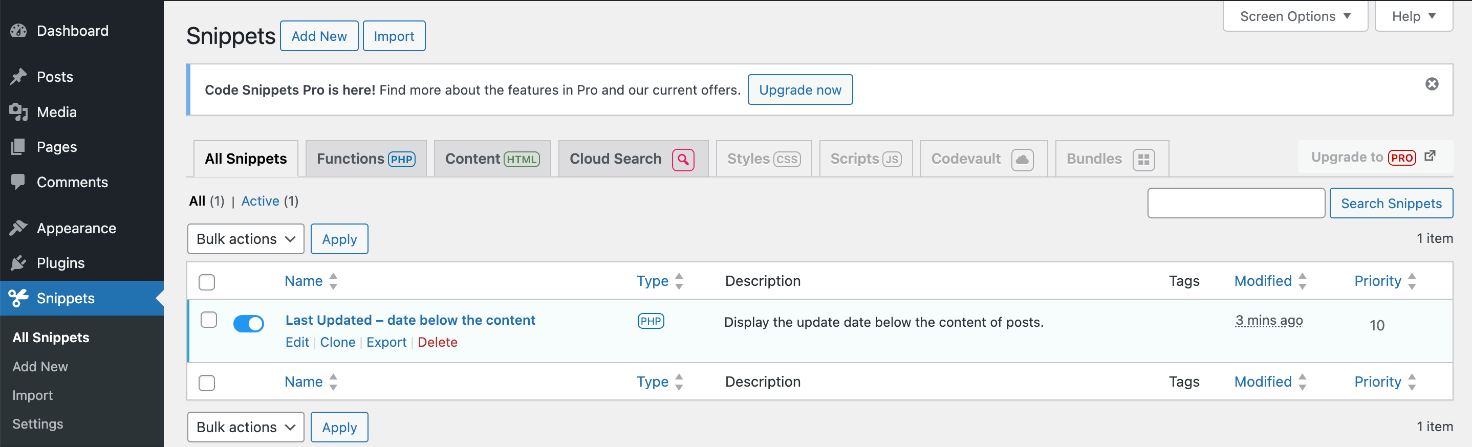Open the top Bulk actions dropdown

246,239
